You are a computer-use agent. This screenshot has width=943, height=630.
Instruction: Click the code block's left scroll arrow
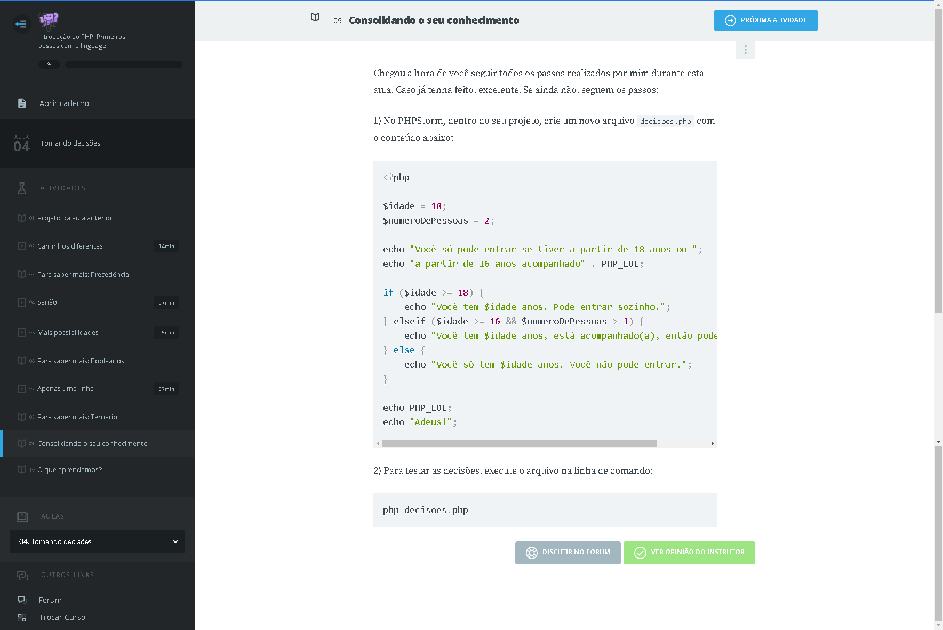378,444
